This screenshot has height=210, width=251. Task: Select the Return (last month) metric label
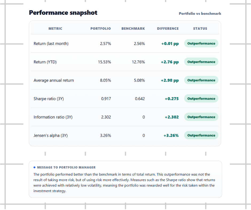click(x=51, y=44)
